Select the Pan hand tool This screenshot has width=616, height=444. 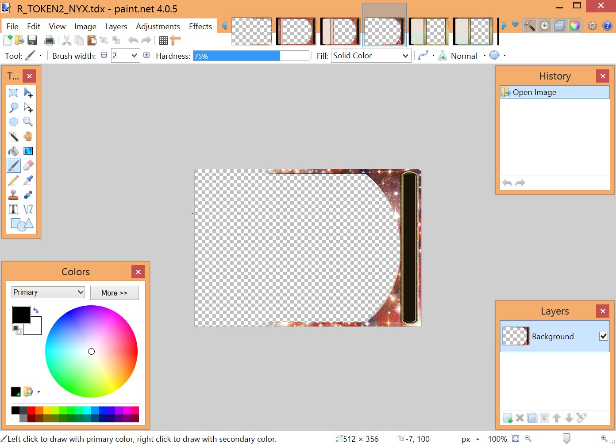pos(28,137)
